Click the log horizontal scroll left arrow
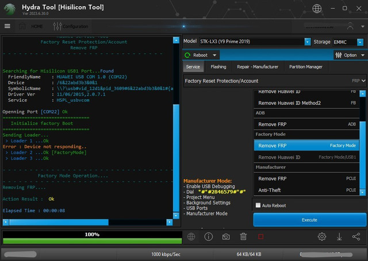Screen dimensions: 368x261 coord(6,222)
